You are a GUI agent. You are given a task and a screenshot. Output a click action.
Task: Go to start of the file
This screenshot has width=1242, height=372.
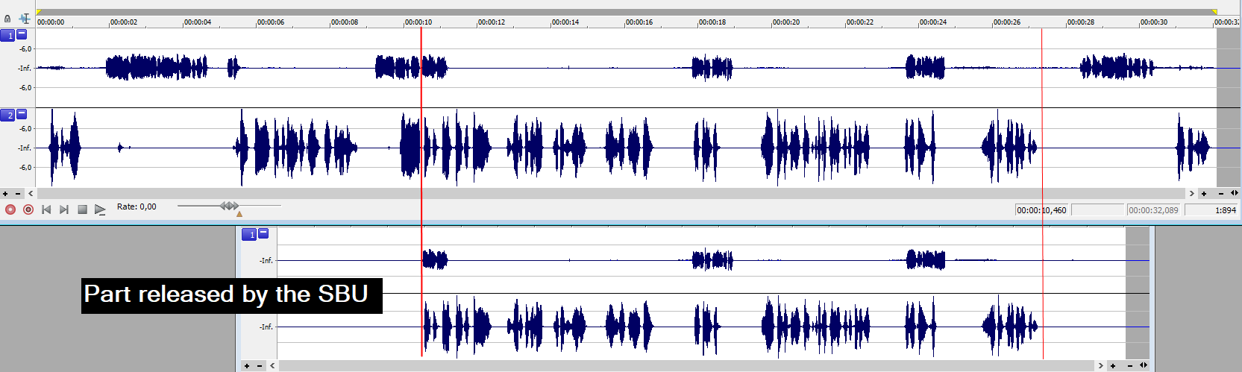[46, 209]
